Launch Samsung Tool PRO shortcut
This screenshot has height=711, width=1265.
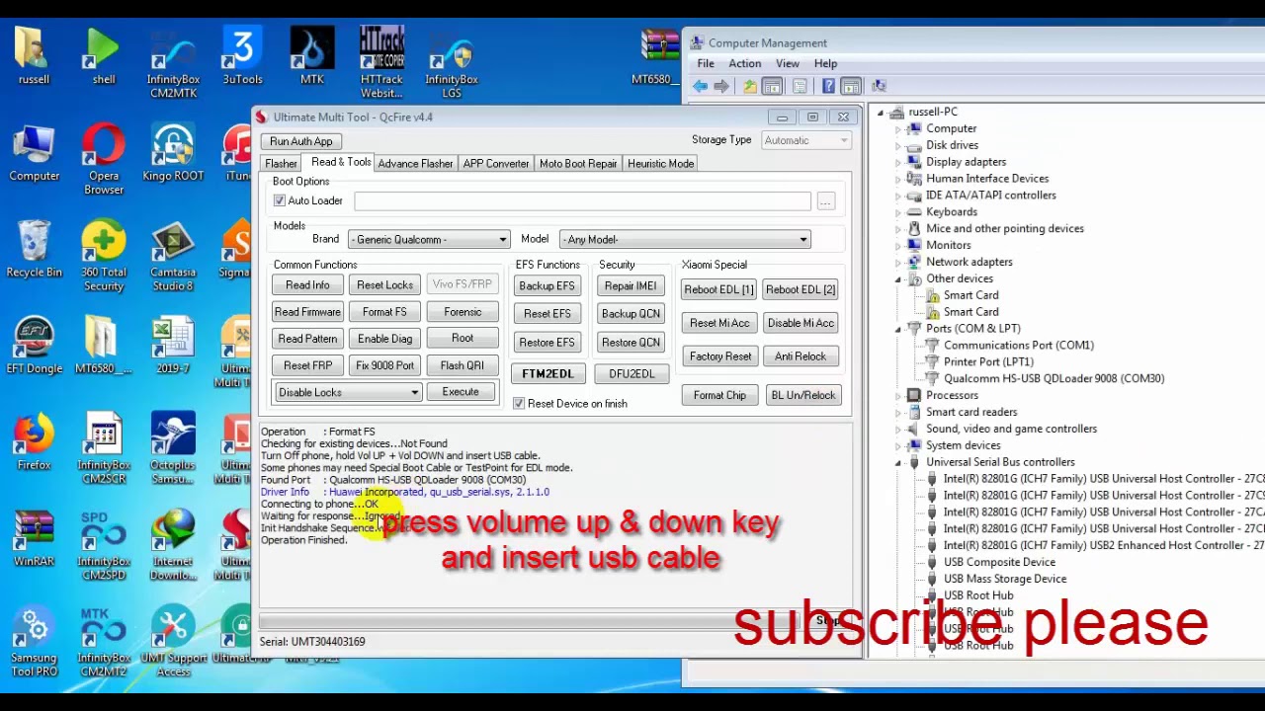coord(34,642)
